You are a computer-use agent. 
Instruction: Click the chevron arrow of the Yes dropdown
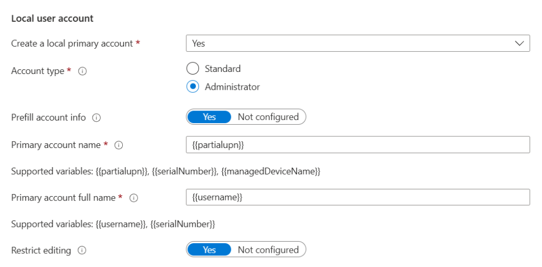tap(519, 43)
